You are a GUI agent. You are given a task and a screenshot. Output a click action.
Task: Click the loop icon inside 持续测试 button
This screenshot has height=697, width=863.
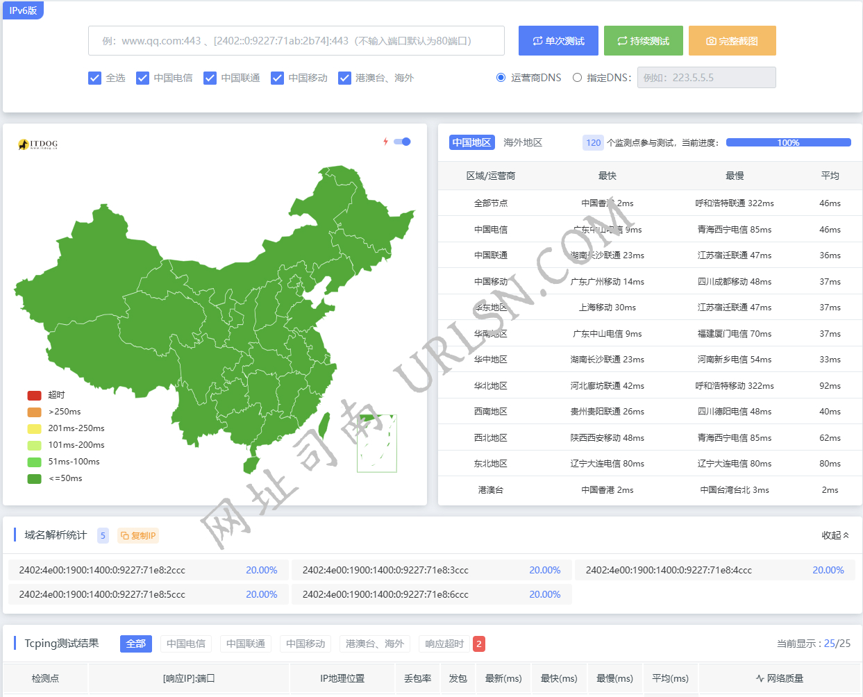click(x=623, y=40)
